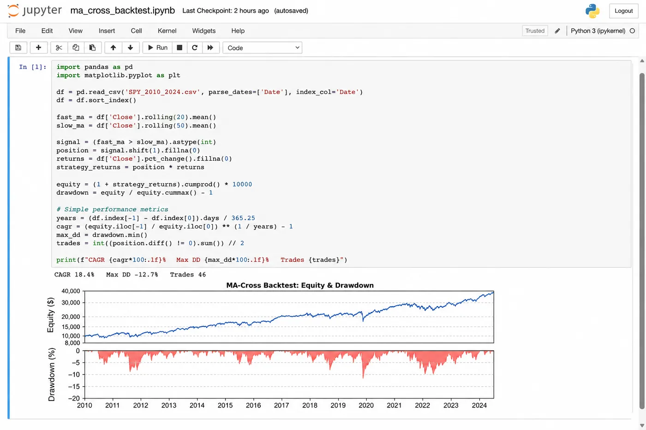Screen dimensions: 646x430
Task: Click the Python 3 (ipykernel) kernel name
Action: (x=598, y=31)
